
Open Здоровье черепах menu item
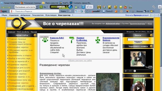(18, 74)
